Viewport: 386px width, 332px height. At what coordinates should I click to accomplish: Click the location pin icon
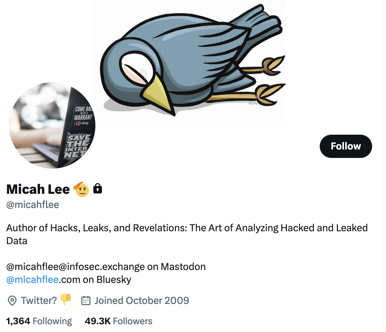click(x=12, y=301)
